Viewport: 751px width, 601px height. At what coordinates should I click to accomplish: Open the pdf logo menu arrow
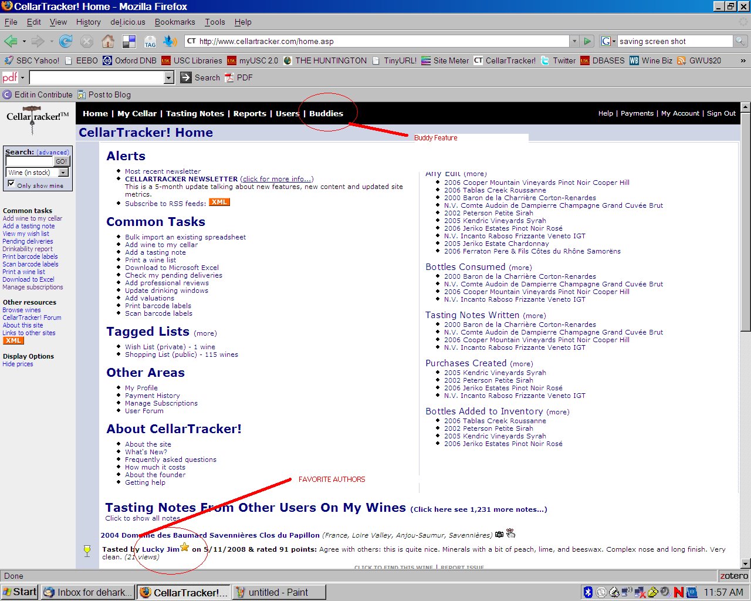point(22,77)
